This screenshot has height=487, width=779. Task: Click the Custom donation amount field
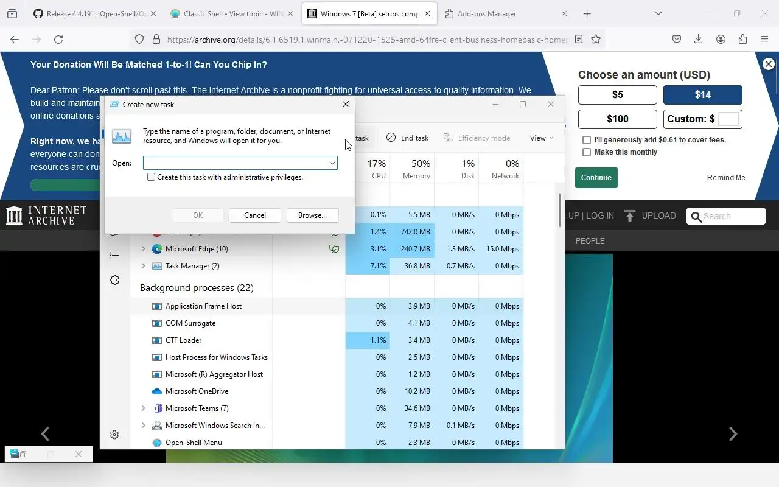click(x=728, y=119)
